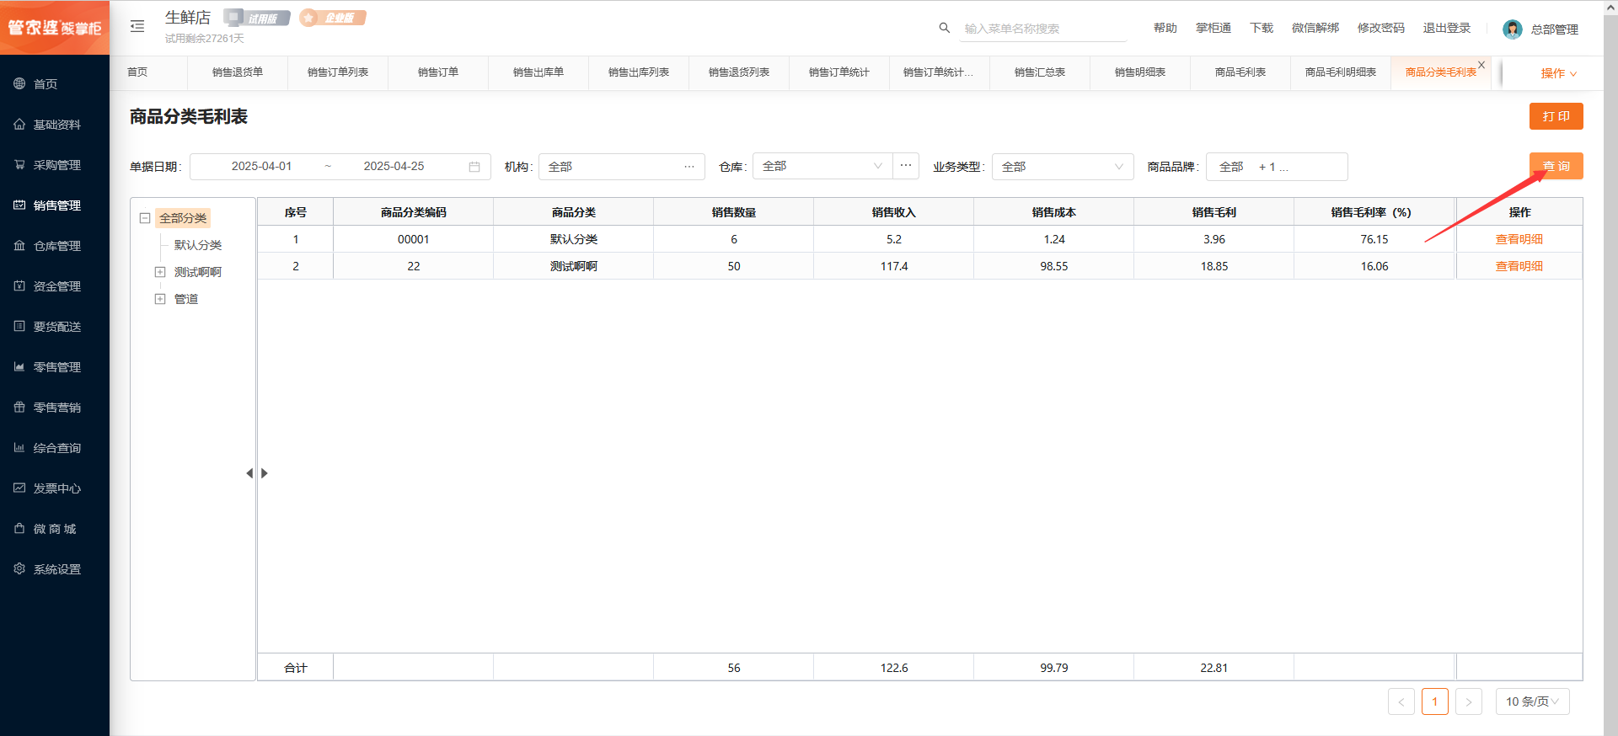Click the 微商城 bag icon

coord(19,528)
